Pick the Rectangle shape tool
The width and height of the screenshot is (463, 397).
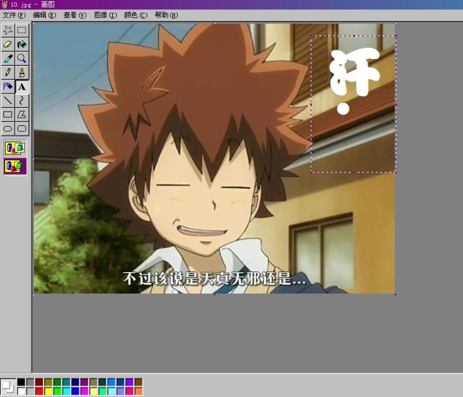[x=8, y=114]
